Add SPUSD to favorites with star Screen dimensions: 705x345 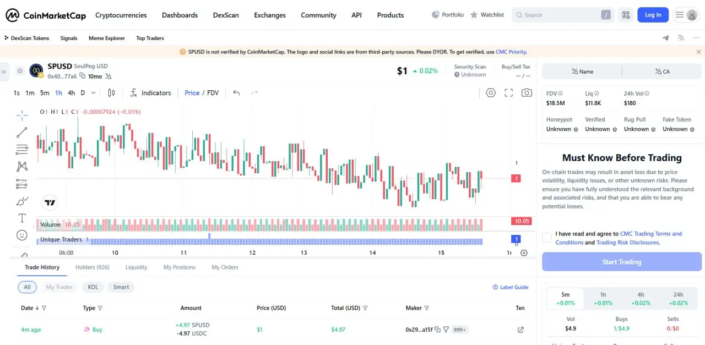click(20, 71)
